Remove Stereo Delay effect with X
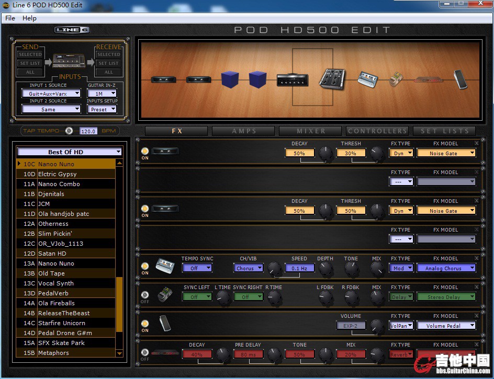Viewport: 494px width, 379px height. [x=476, y=287]
